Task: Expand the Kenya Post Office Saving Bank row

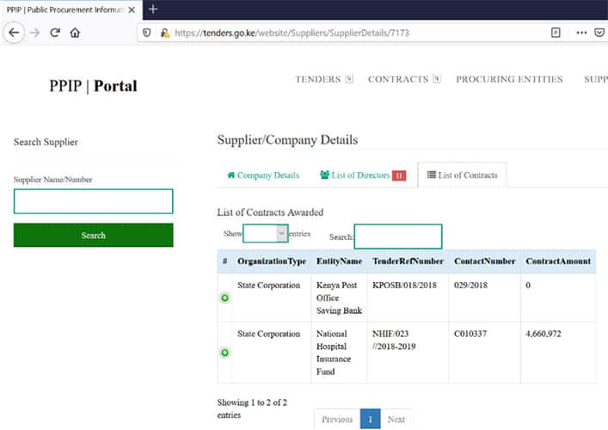Action: click(225, 298)
